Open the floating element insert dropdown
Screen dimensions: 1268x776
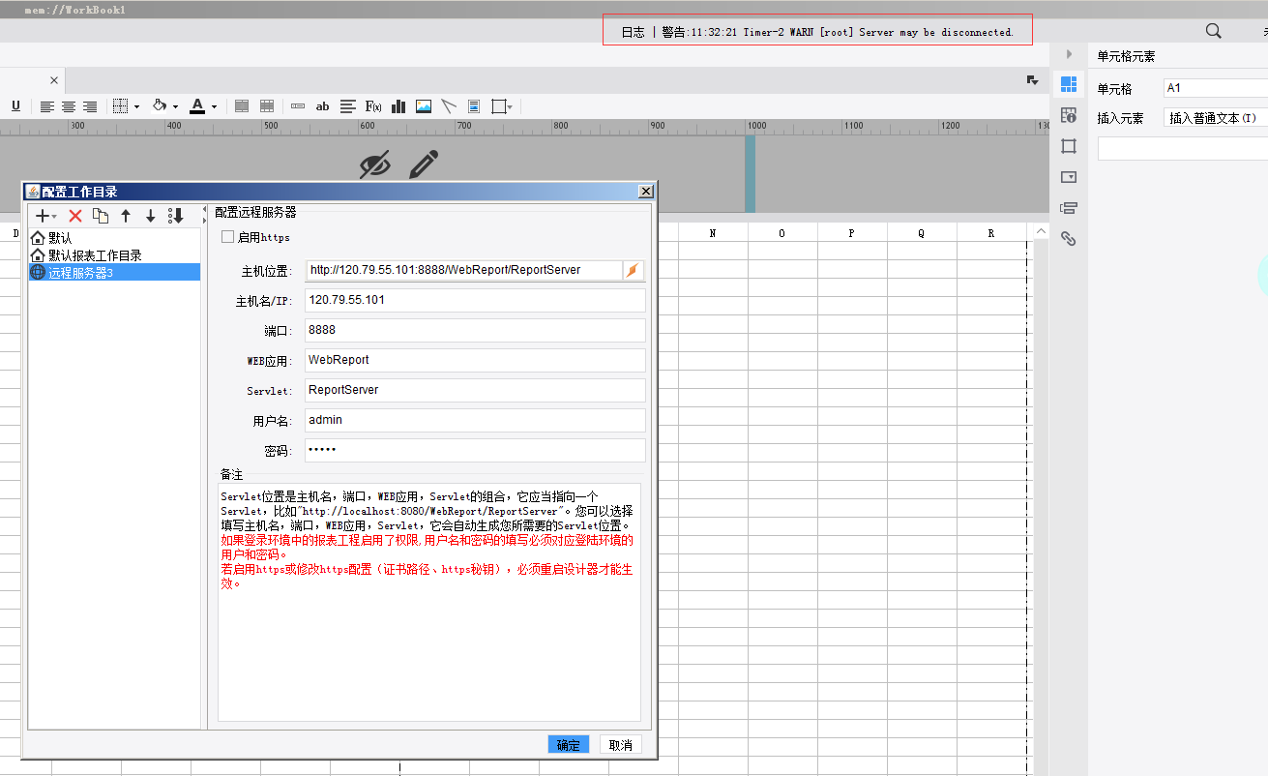click(x=503, y=106)
